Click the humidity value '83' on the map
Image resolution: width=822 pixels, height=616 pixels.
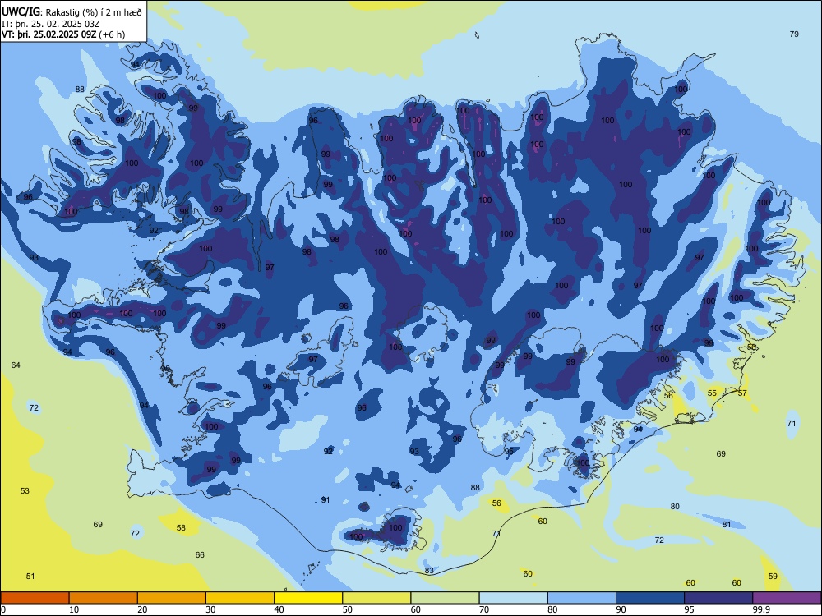429,571
